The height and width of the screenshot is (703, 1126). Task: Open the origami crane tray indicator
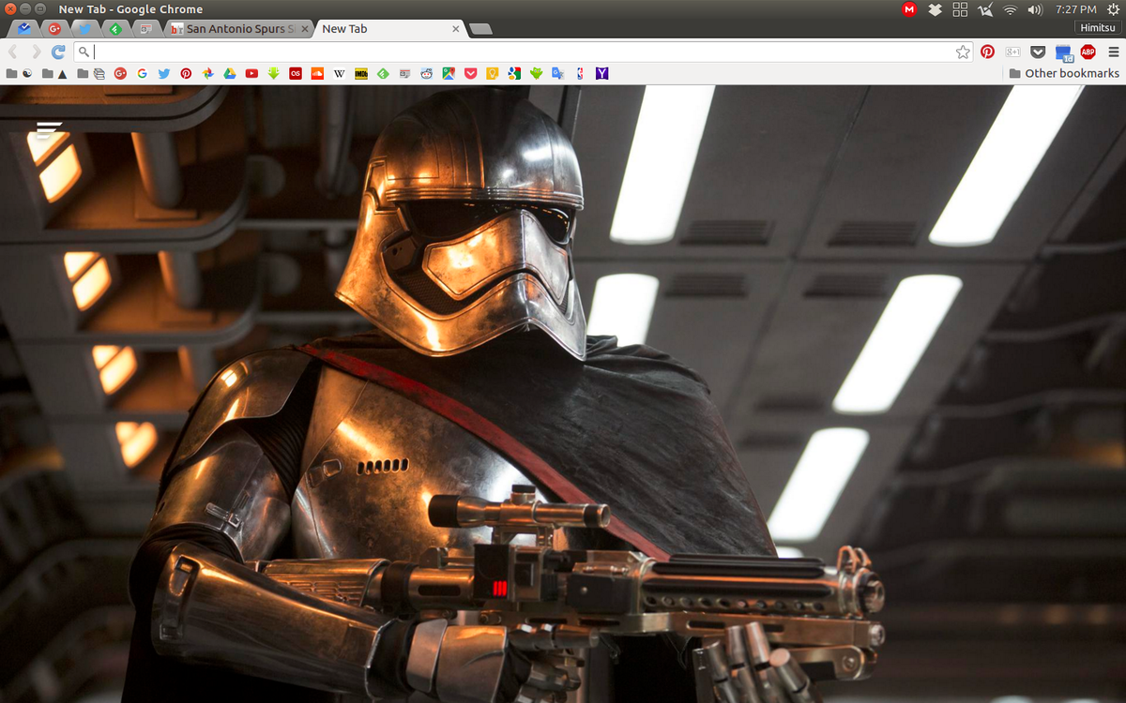click(985, 9)
